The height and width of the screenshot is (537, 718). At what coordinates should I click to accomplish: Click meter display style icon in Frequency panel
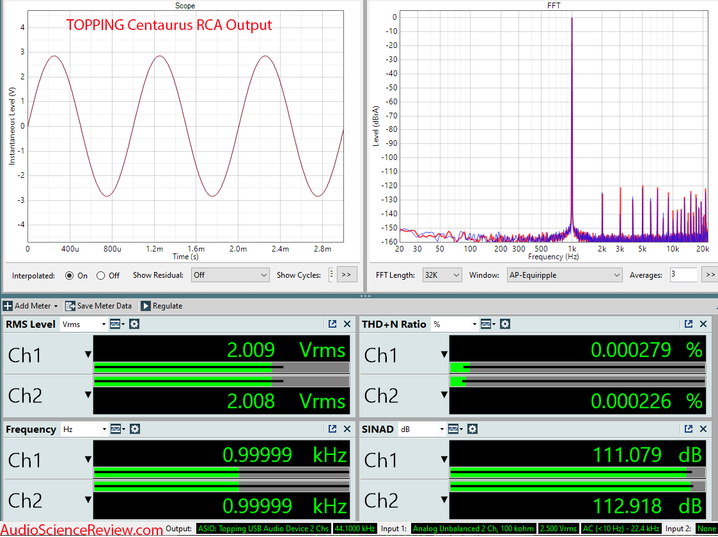click(116, 429)
